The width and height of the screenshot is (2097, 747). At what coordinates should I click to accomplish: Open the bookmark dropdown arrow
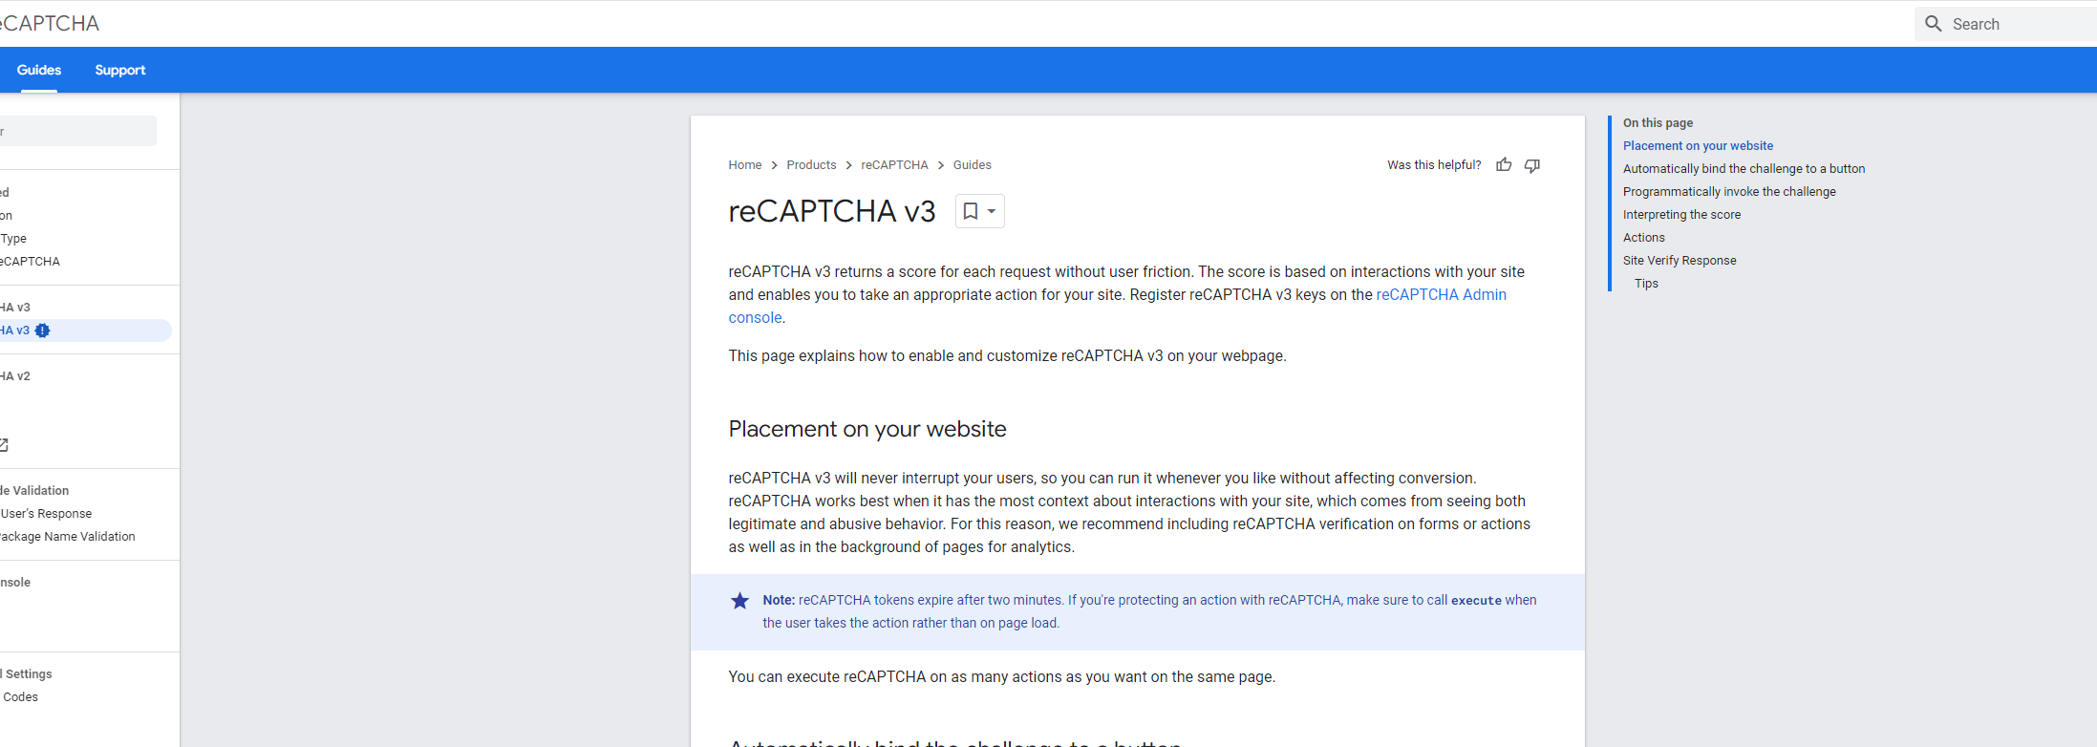(992, 211)
